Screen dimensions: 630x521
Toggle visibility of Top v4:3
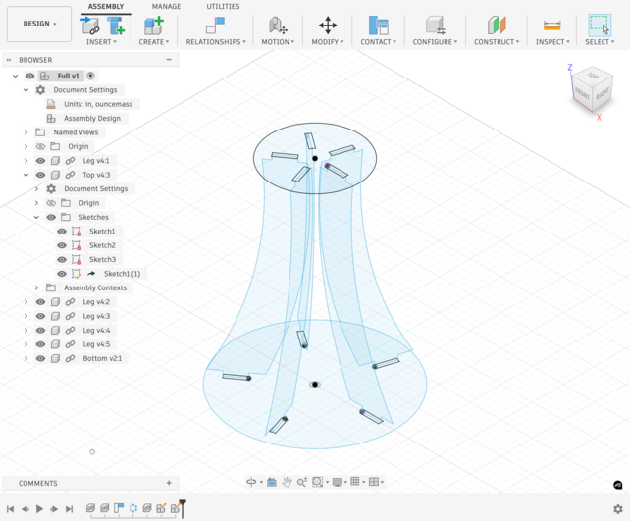40,175
